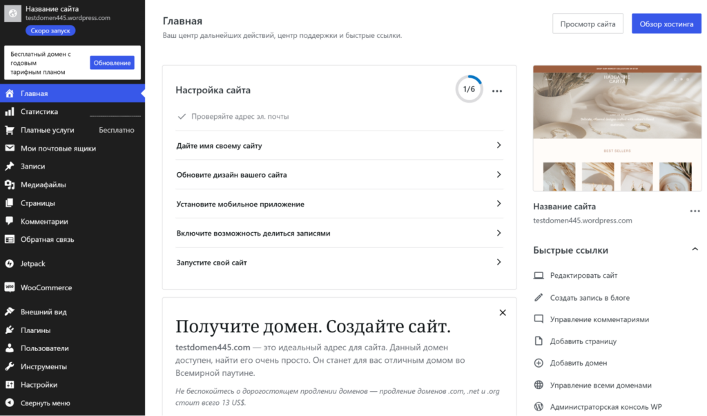Dismiss the Получите домен banner
Image resolution: width=707 pixels, height=416 pixels.
503,312
